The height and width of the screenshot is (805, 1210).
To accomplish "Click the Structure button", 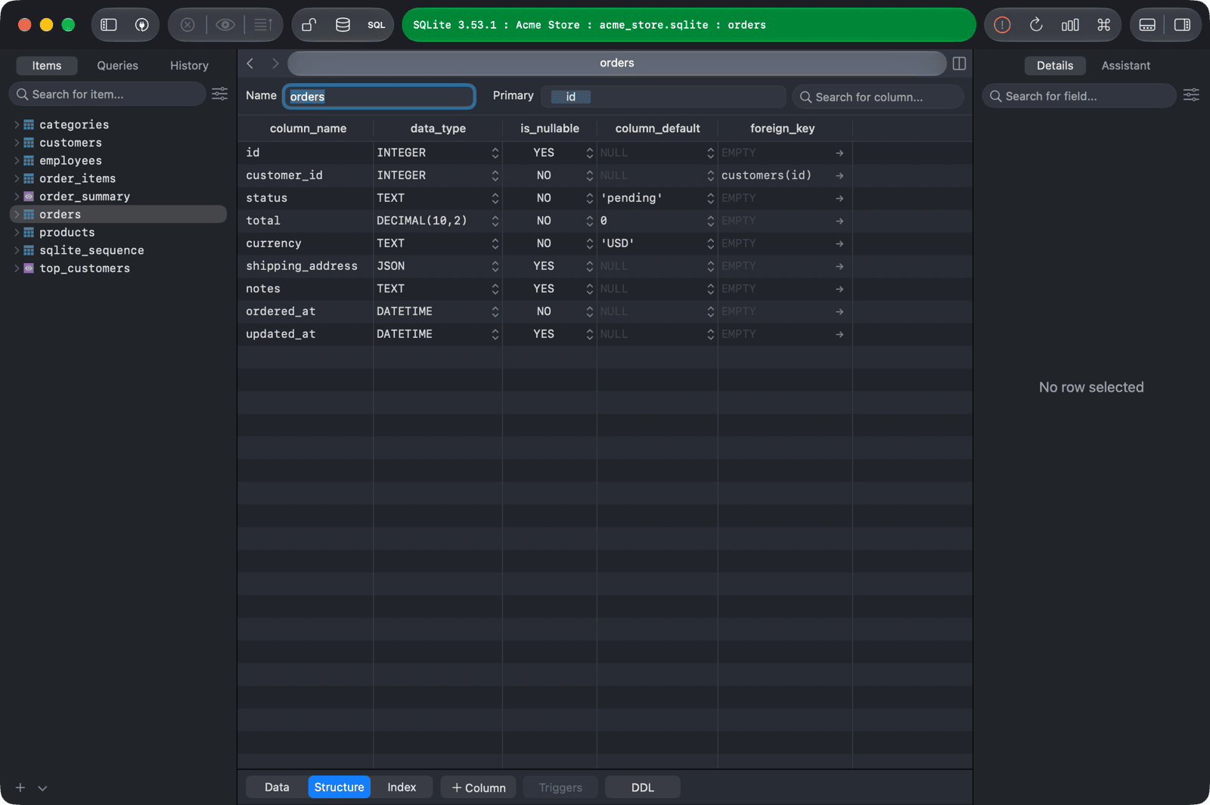I will (339, 787).
